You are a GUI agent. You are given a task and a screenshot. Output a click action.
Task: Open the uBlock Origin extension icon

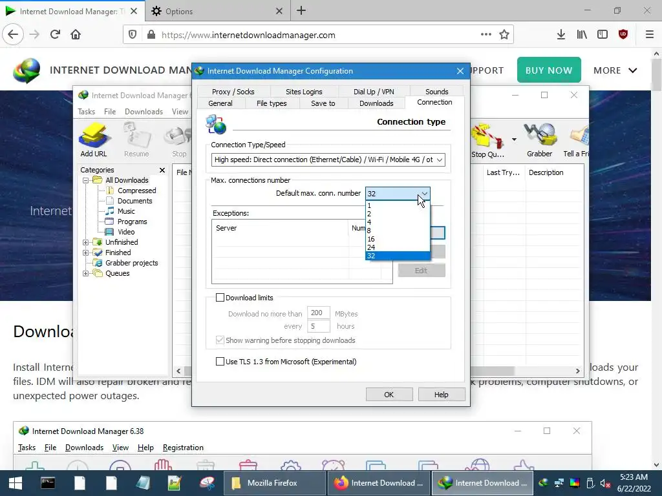[623, 35]
